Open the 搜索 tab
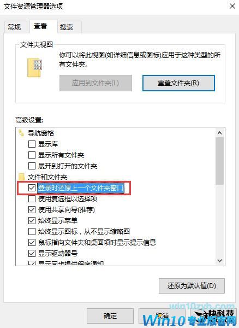239x328 pixels. tap(67, 27)
